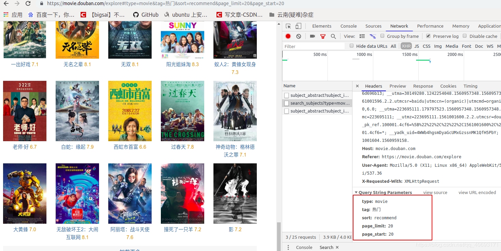Click the lock icon in the address bar
The height and width of the screenshot is (251, 501).
42,3
